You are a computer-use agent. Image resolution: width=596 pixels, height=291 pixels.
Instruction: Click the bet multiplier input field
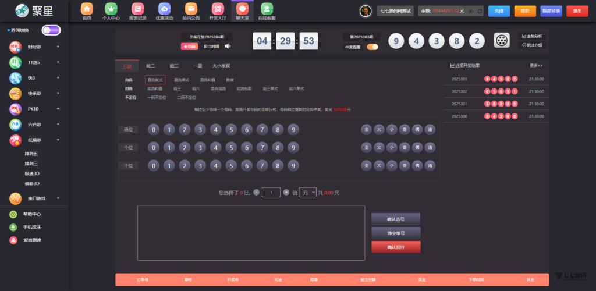[x=271, y=192]
